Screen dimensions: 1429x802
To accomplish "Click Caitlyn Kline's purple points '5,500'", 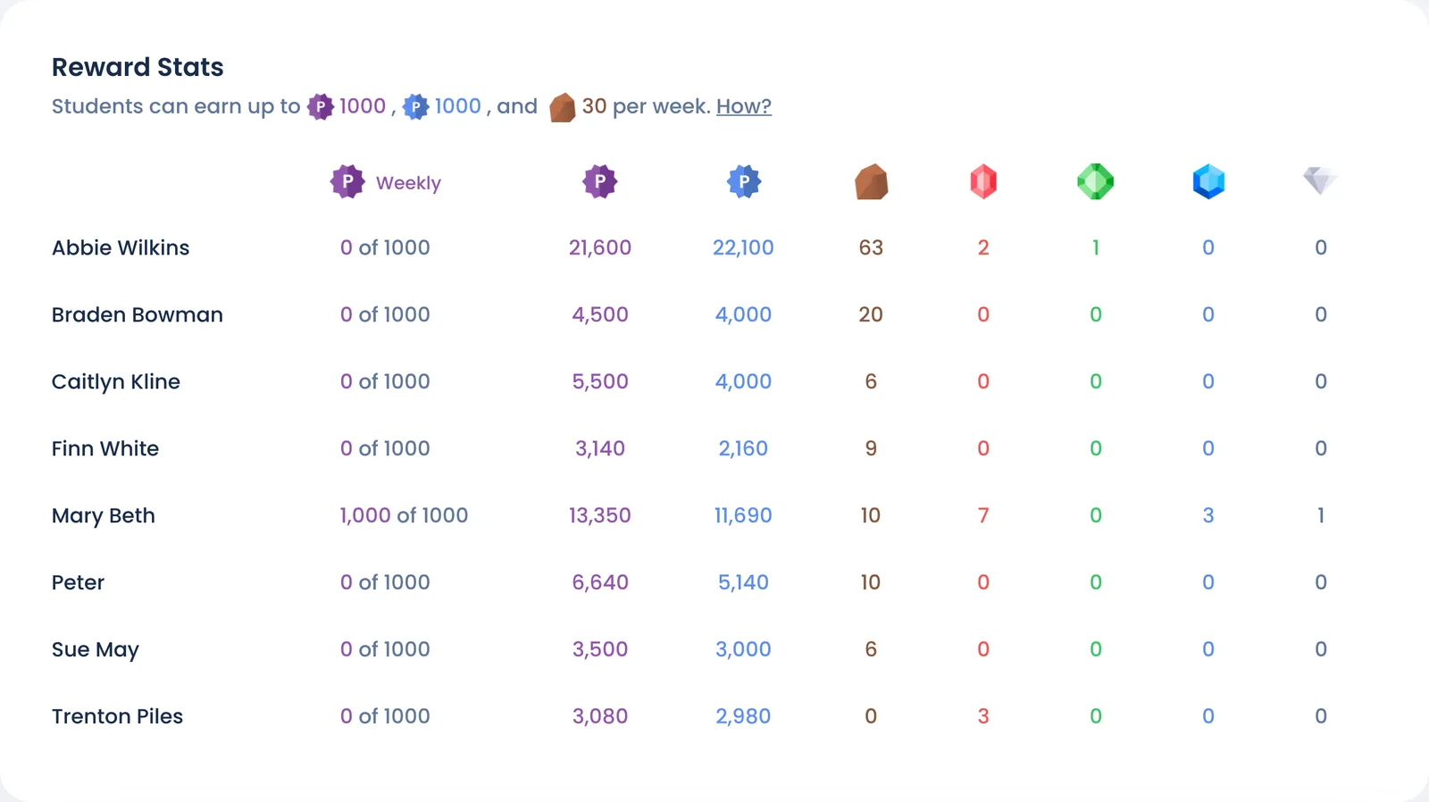I will (x=600, y=381).
